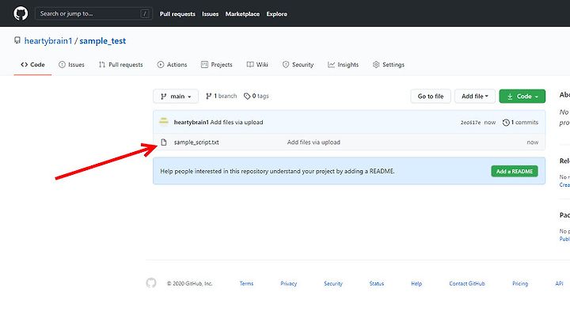Open commit hash 2ed617e
Image resolution: width=570 pixels, height=311 pixels.
coord(470,123)
